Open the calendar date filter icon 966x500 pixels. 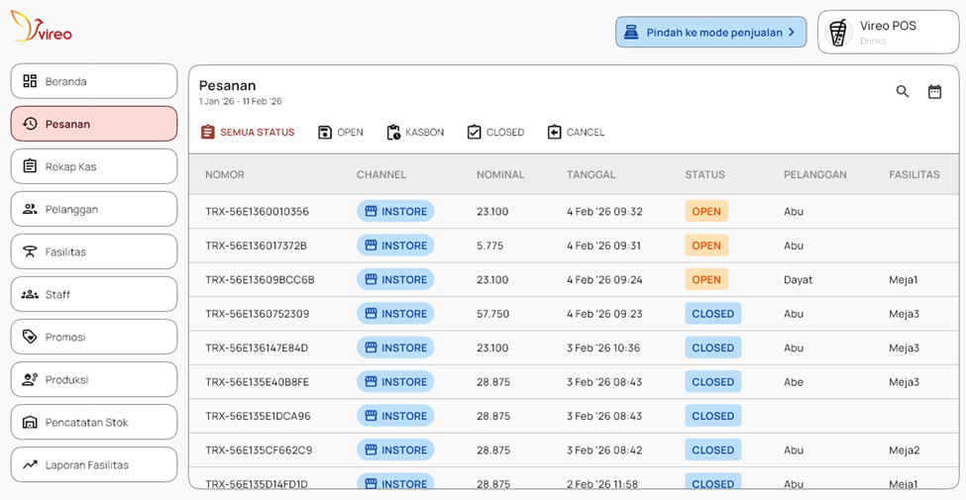(934, 91)
